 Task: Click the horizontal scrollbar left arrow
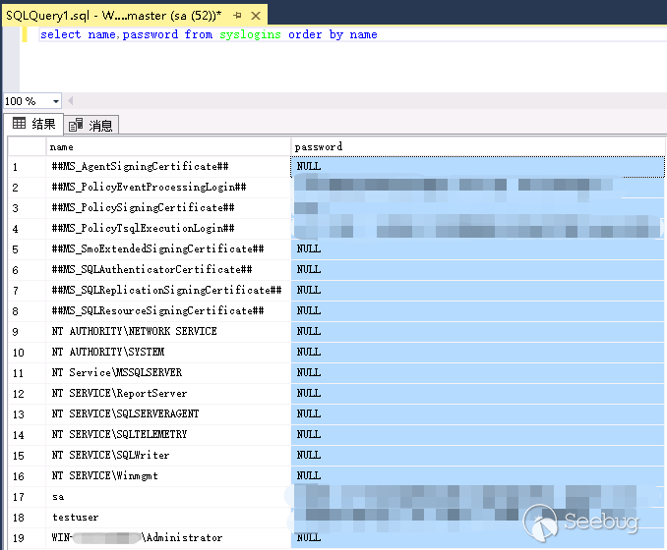point(71,102)
